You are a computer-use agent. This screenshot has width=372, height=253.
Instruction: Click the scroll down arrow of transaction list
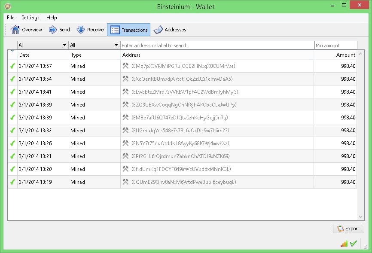[360, 216]
